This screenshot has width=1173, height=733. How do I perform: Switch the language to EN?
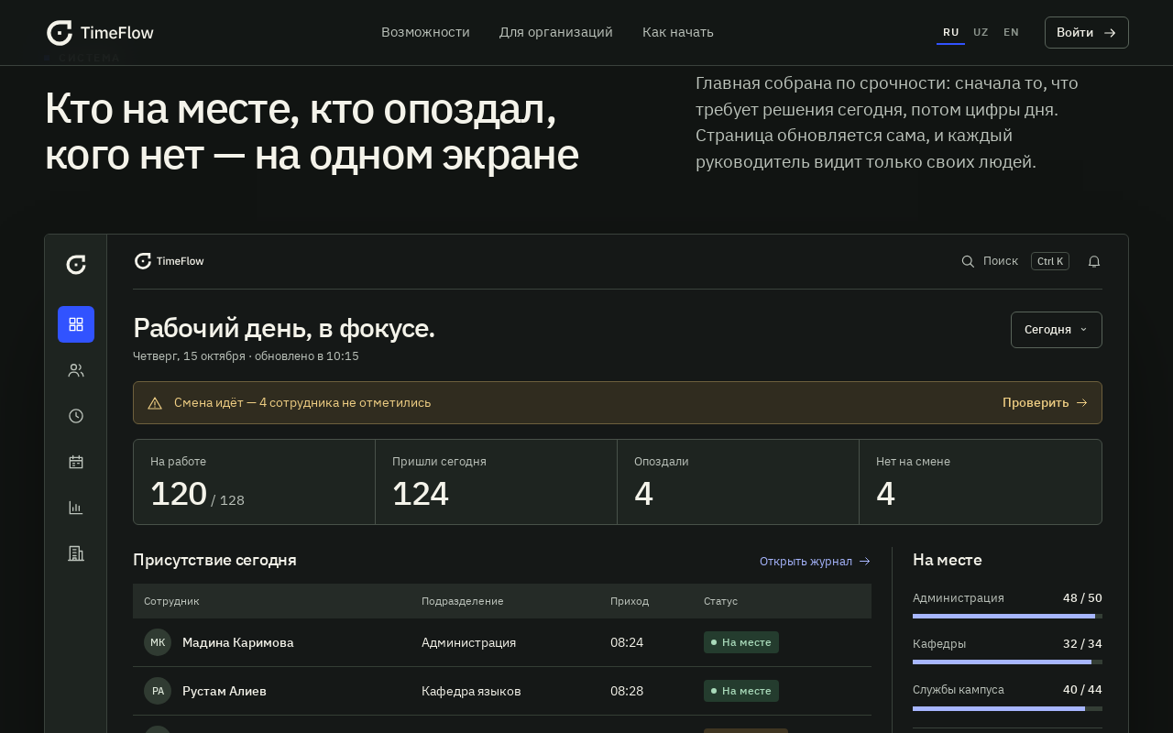pyautogui.click(x=1011, y=32)
